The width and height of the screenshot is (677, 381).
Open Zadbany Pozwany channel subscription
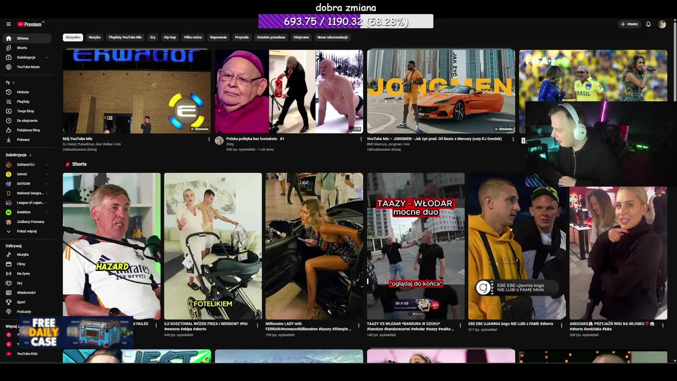(x=28, y=222)
